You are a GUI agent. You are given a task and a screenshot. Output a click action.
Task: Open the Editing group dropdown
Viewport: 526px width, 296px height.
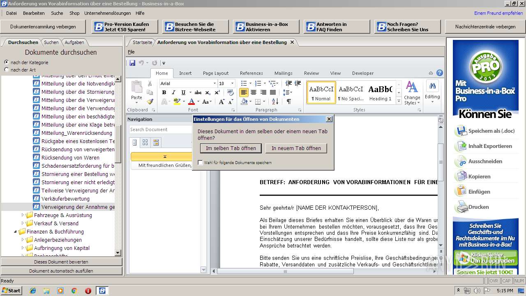click(x=432, y=92)
